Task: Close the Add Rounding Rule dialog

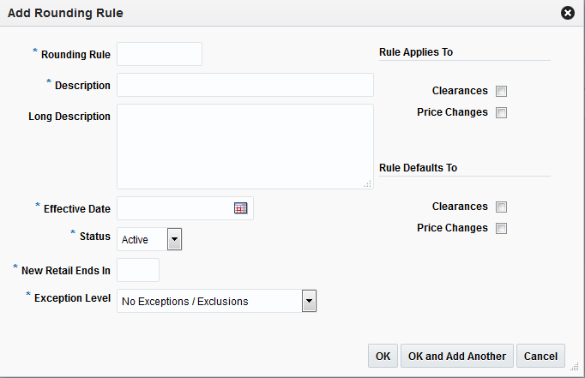Action: click(567, 14)
